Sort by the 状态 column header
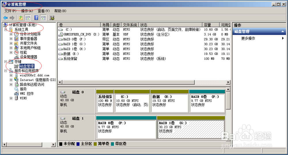 click(170, 25)
